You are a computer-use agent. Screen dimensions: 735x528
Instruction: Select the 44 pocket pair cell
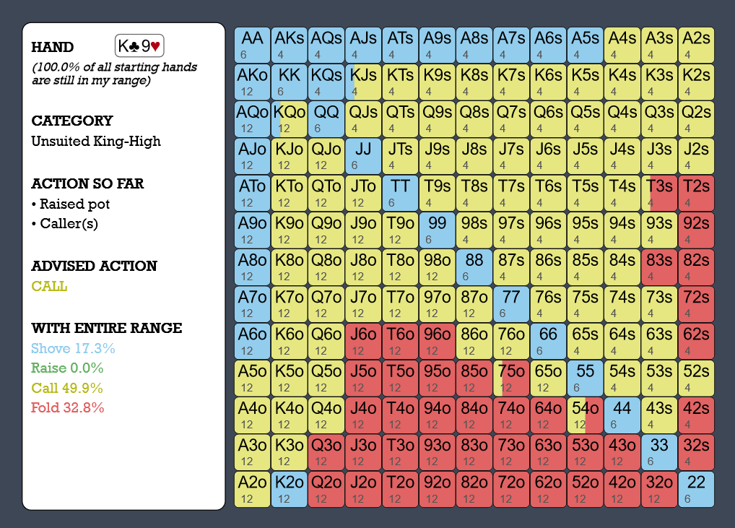(x=622, y=415)
